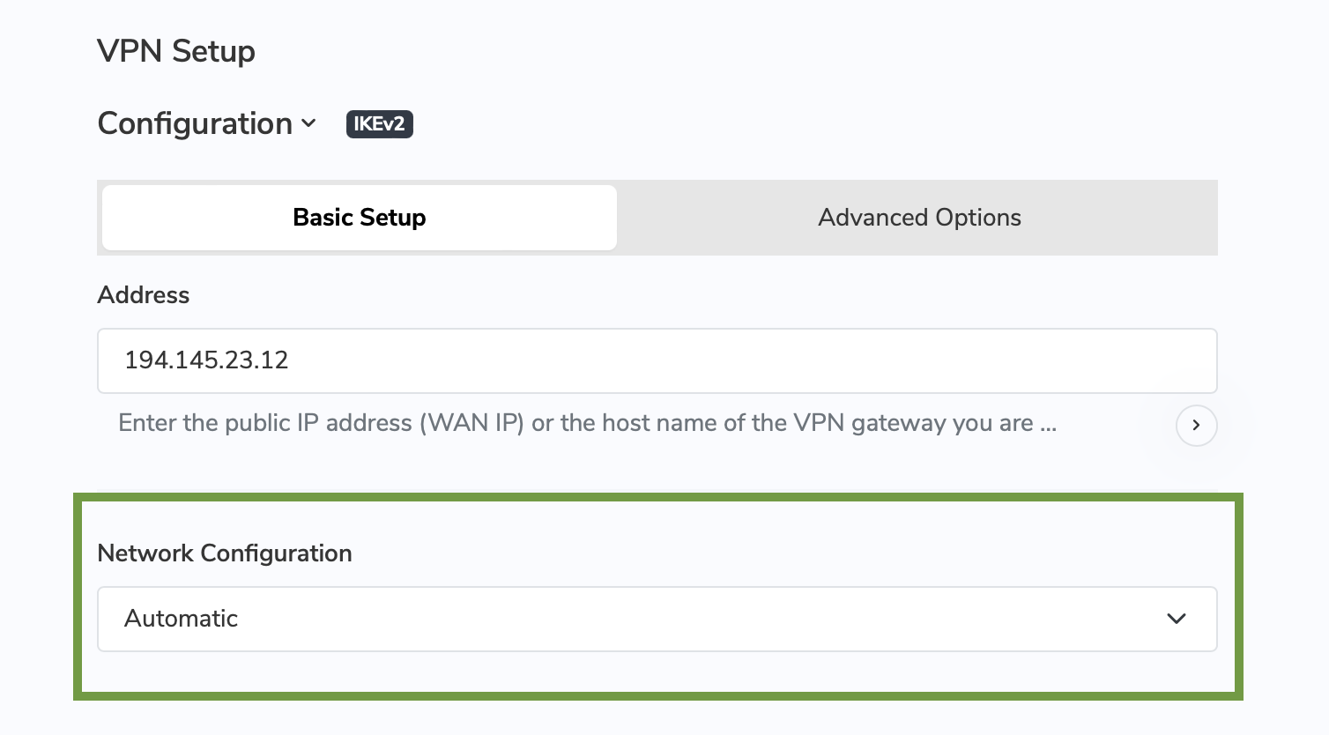Open the Configuration dropdown

[x=207, y=123]
